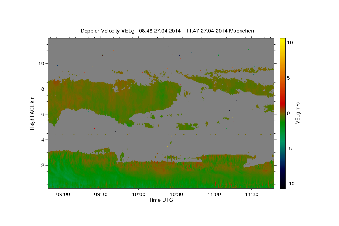
Task: Click the 11:30 time tick label
Action: (251, 194)
